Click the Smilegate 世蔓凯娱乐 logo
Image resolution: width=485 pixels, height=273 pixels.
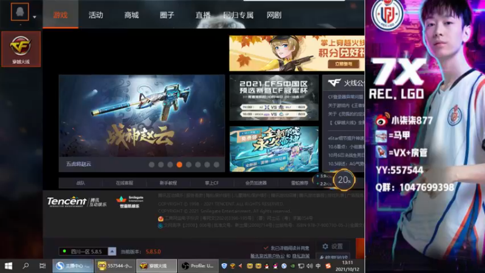tap(130, 202)
